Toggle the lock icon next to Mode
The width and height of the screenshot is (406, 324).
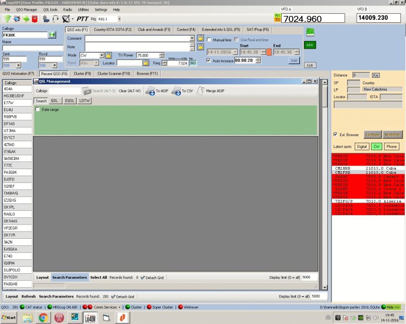click(x=109, y=55)
